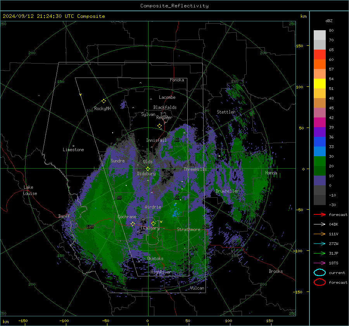Click the white 04DK arrow icon
This screenshot has height=326, width=349.
point(320,224)
